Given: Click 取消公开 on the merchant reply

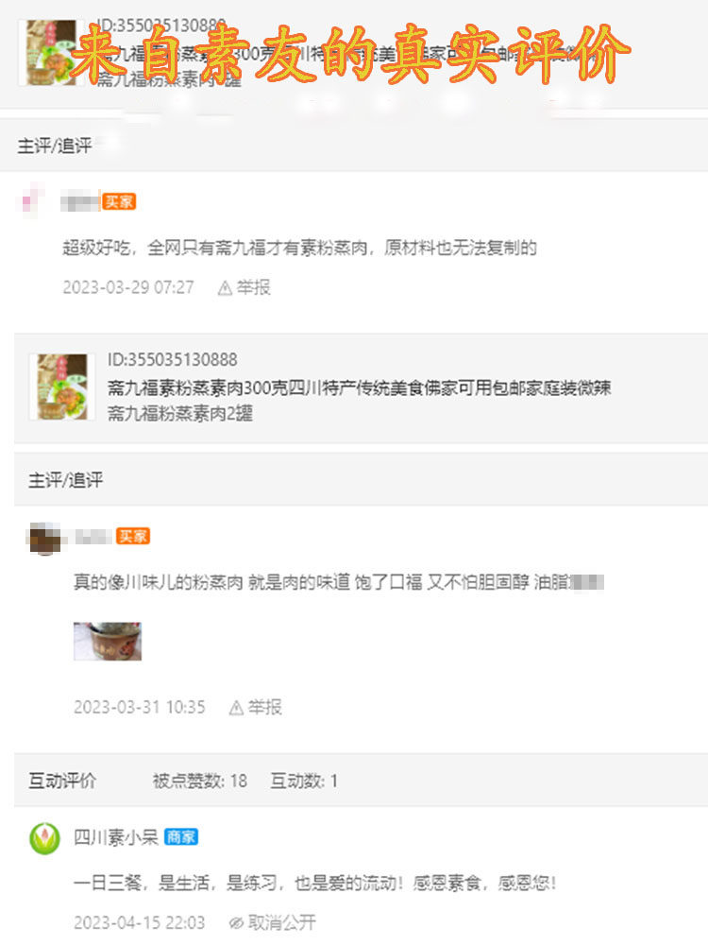Looking at the screenshot, I should [x=281, y=922].
